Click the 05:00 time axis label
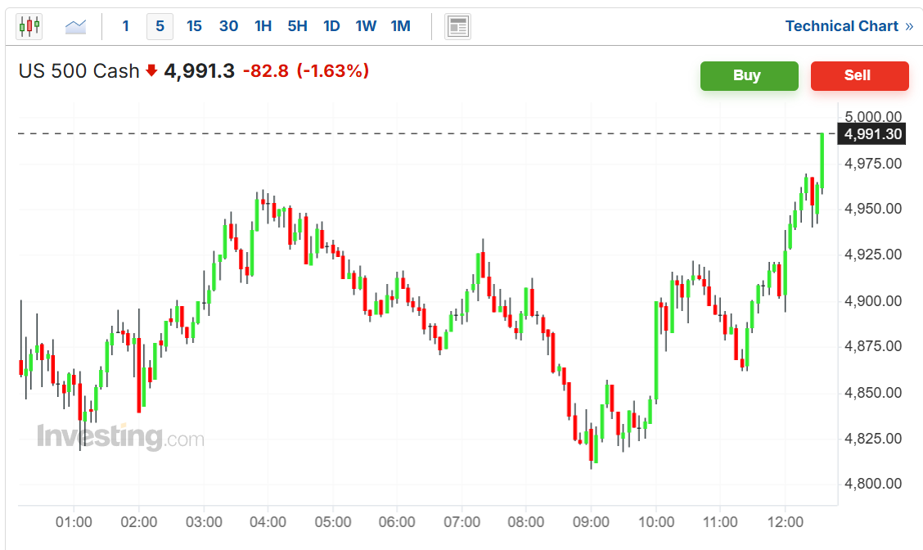 (x=332, y=522)
